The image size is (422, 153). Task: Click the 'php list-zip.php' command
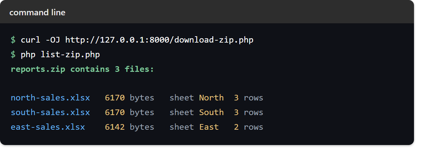60,55
